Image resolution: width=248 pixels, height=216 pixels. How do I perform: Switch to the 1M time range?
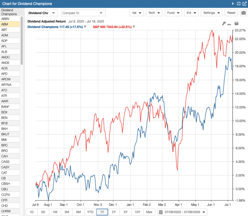55,212
